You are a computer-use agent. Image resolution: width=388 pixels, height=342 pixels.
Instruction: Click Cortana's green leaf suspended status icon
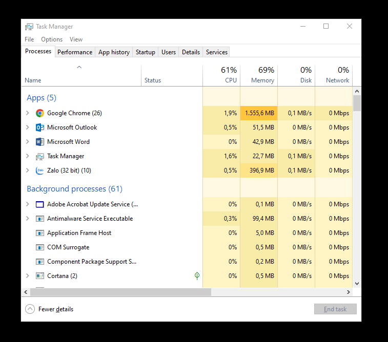click(197, 276)
